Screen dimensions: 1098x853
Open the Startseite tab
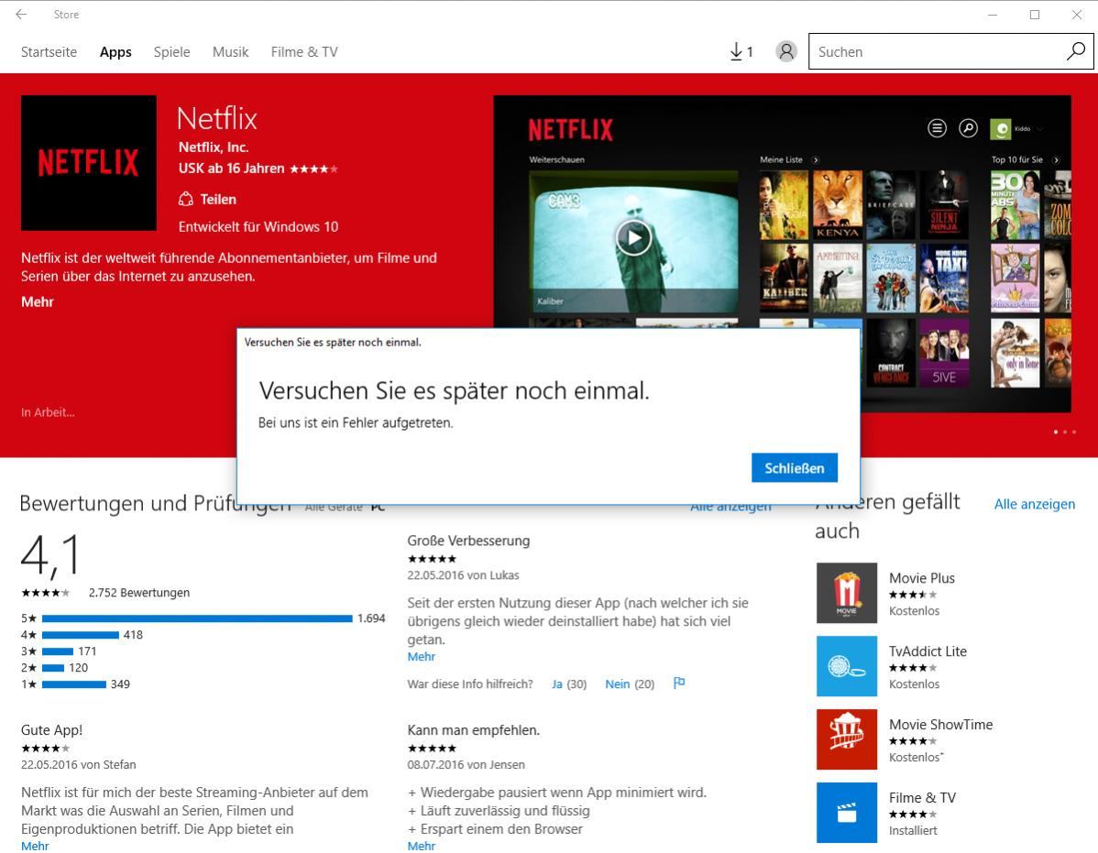click(x=49, y=52)
